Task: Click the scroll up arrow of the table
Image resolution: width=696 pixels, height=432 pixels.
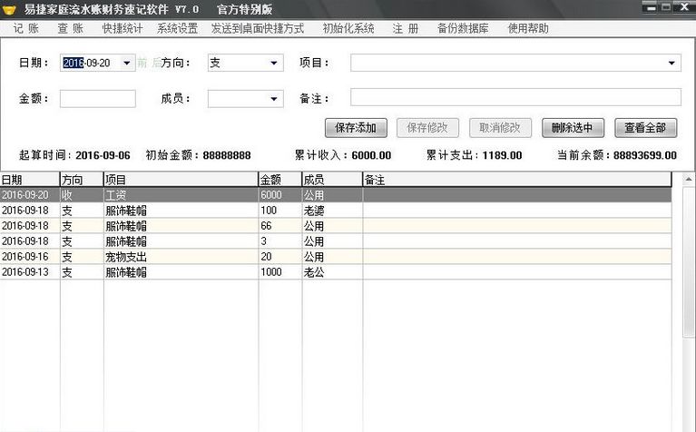Action: [689, 180]
